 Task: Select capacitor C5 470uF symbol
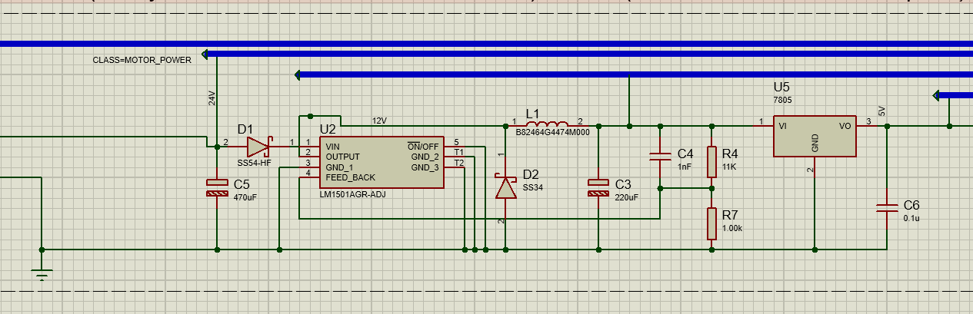pyautogui.click(x=217, y=187)
